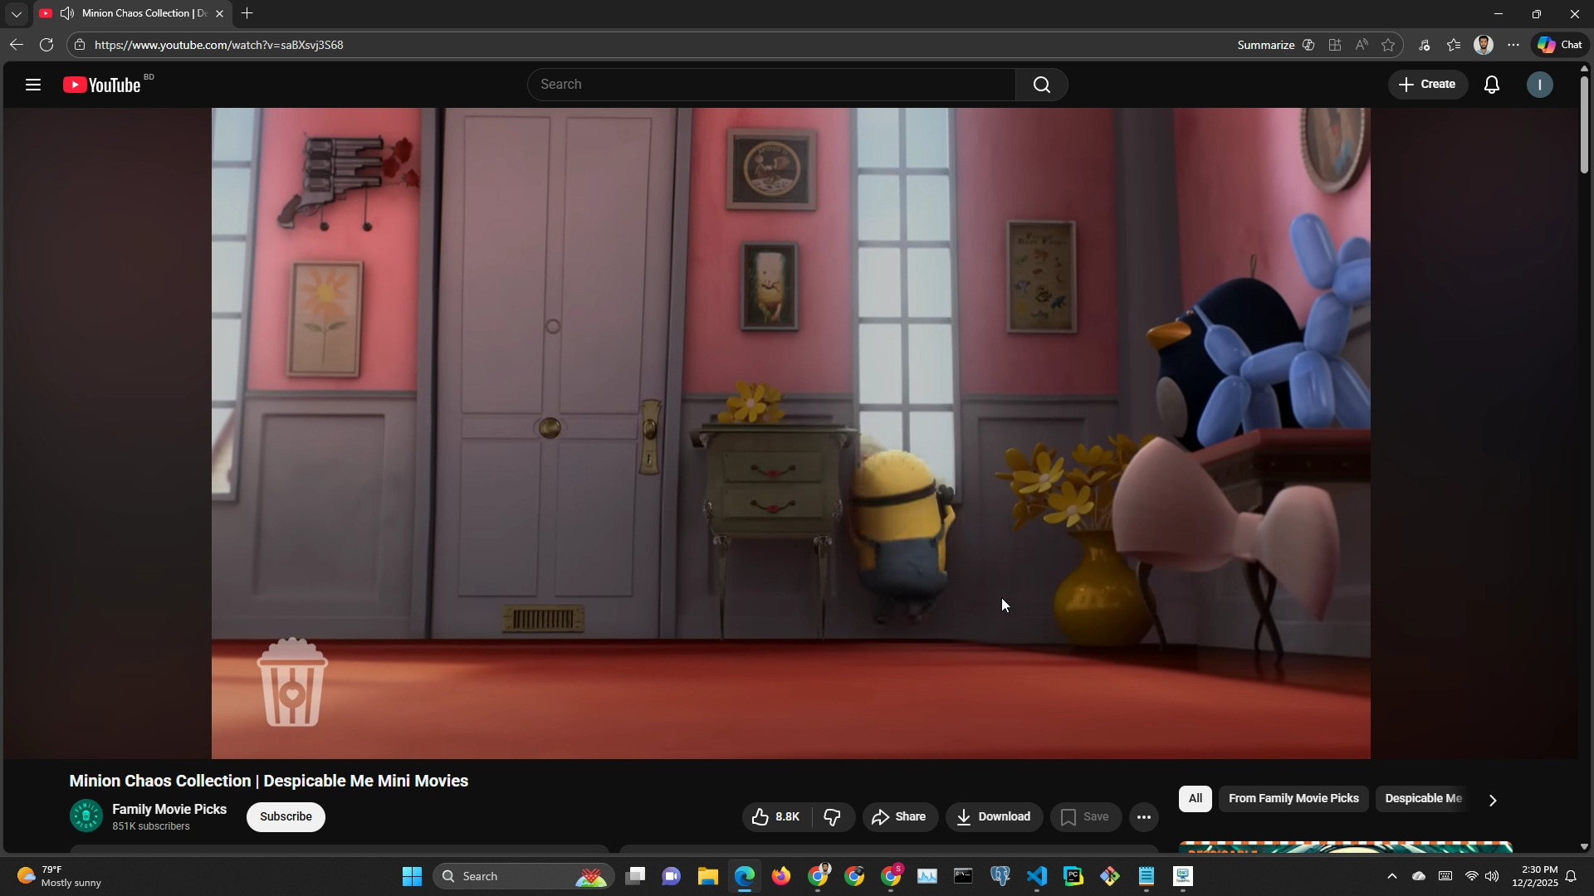Open the three-dot more actions menu
The width and height of the screenshot is (1594, 896).
(x=1143, y=817)
